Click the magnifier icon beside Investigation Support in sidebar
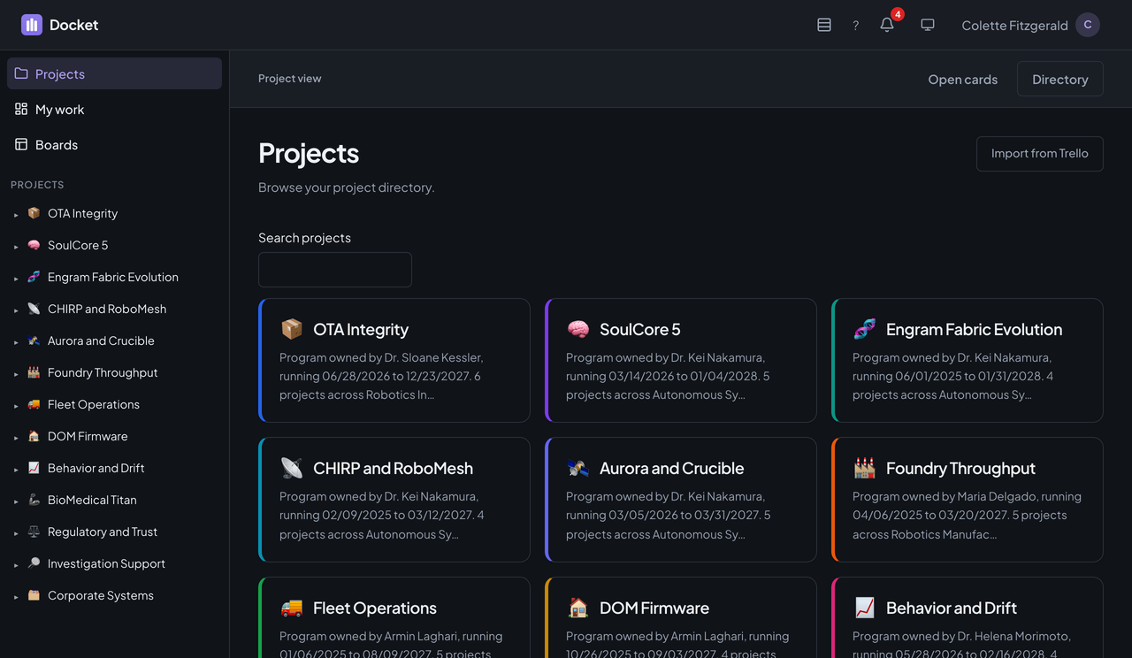 tap(34, 563)
